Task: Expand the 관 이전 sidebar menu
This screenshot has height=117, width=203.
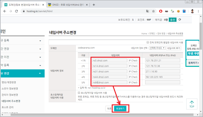Action: coord(23,57)
